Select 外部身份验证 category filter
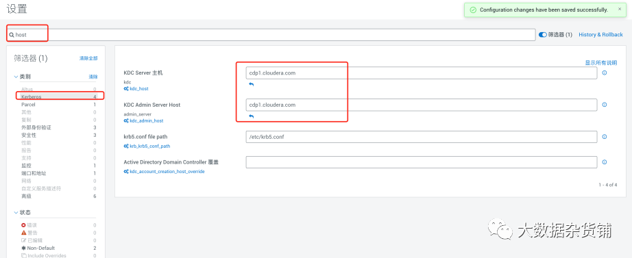 coord(58,127)
